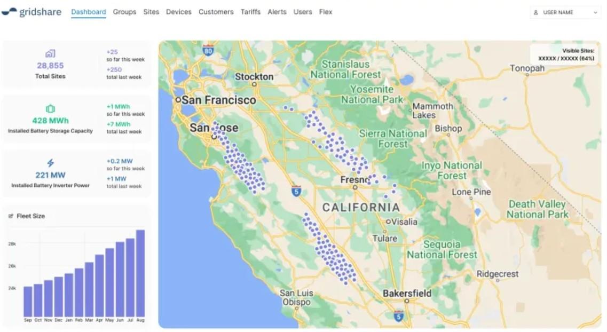This screenshot has height=332, width=607.
Task: Click the inverter power lightning bolt icon
Action: (50, 163)
